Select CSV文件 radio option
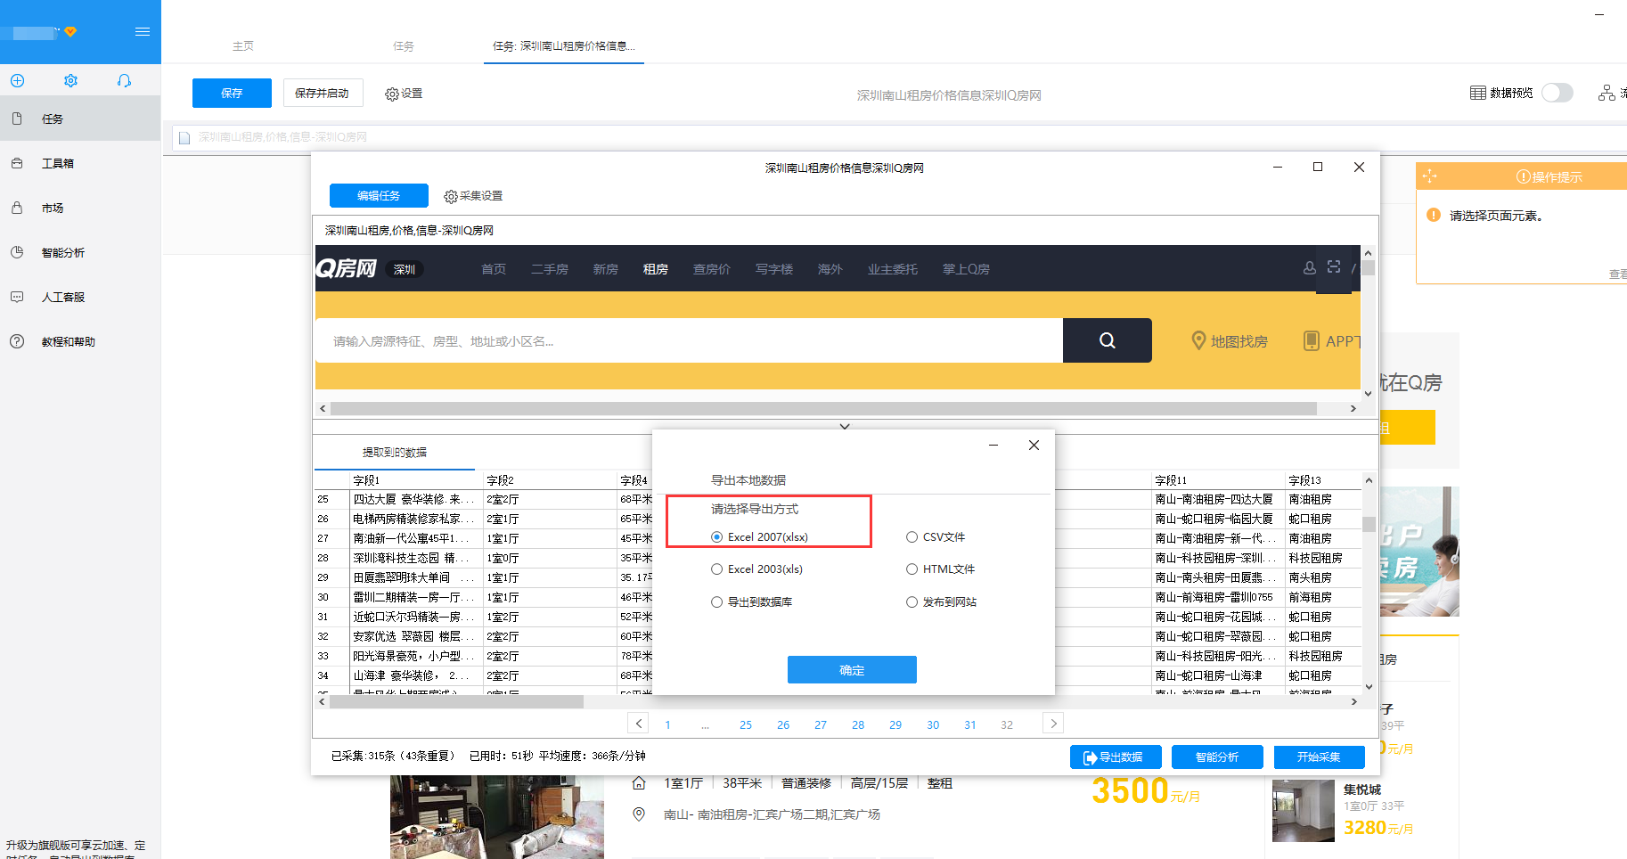Image resolution: width=1627 pixels, height=859 pixels. tap(912, 537)
